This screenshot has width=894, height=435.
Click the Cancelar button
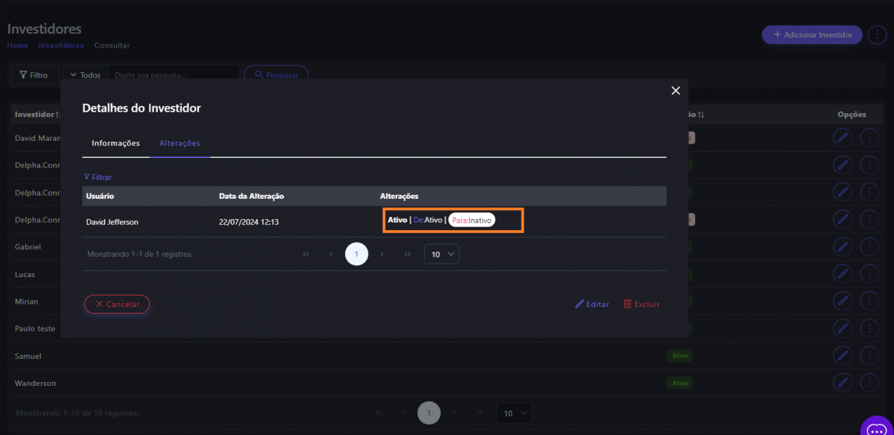pos(117,304)
